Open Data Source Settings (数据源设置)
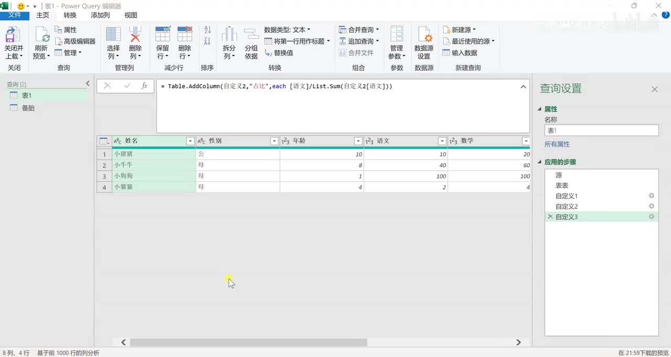 point(424,43)
